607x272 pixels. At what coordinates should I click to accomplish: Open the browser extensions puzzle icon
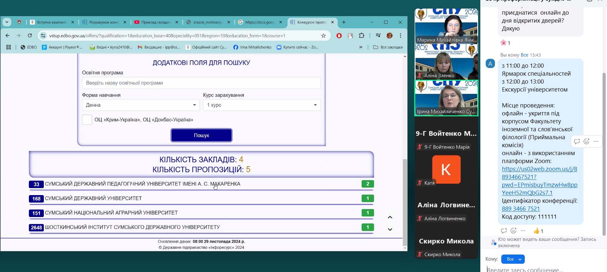click(361, 36)
